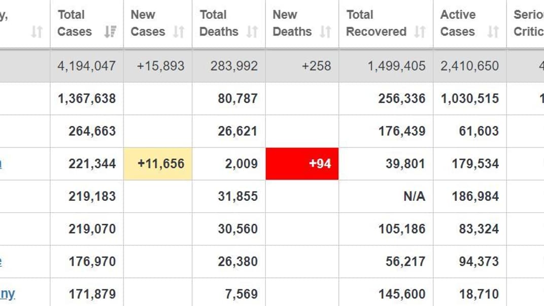Screen dimensions: 544x306
Task: Sort by Active Cases arrow icon
Action: point(493,31)
